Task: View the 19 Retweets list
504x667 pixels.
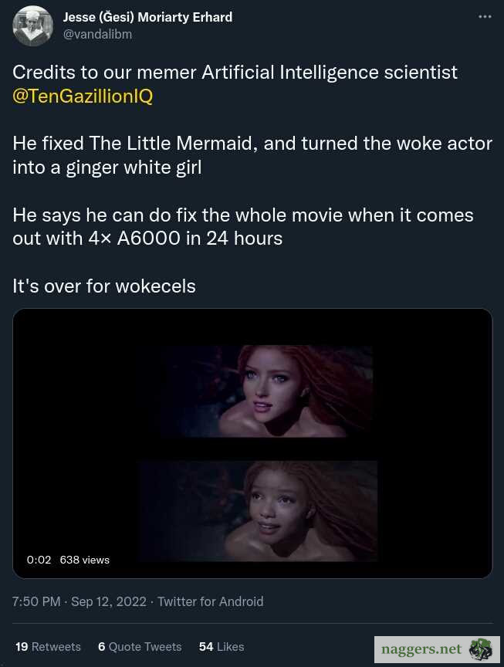Action: tap(48, 647)
